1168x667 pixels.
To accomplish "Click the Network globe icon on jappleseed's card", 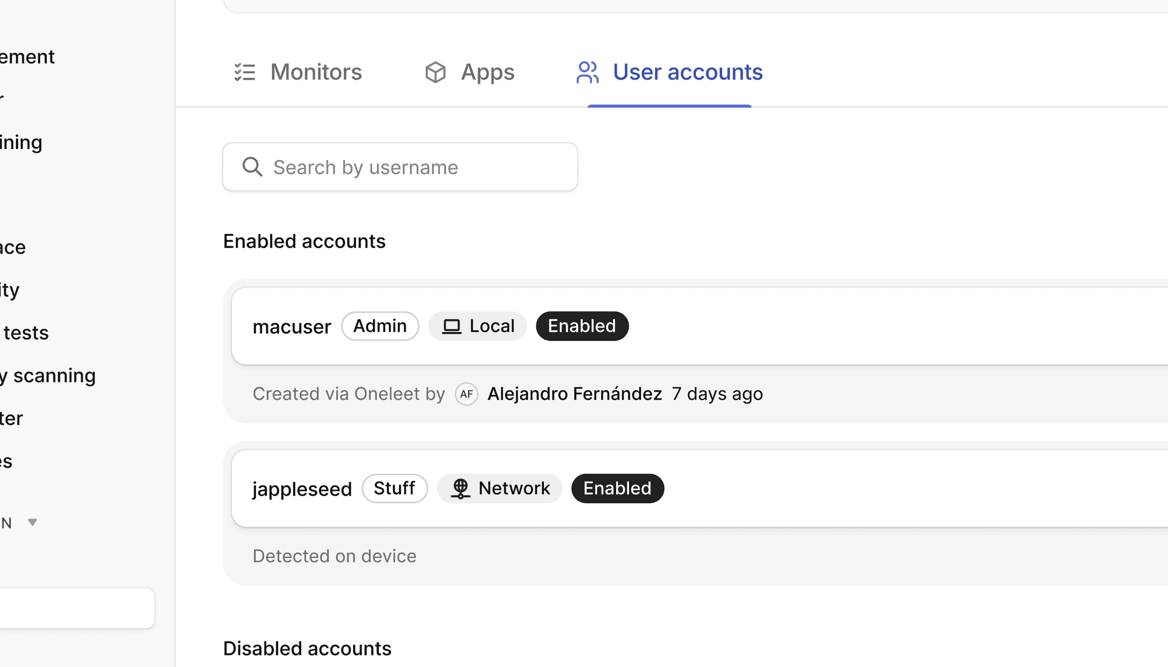I will 460,488.
